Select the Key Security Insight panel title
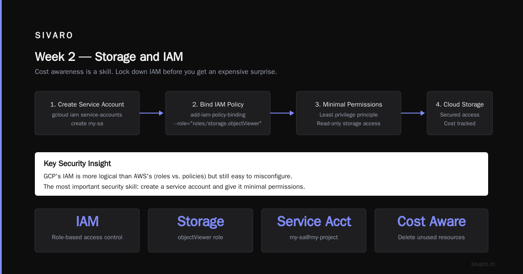523x274 pixels. point(78,164)
